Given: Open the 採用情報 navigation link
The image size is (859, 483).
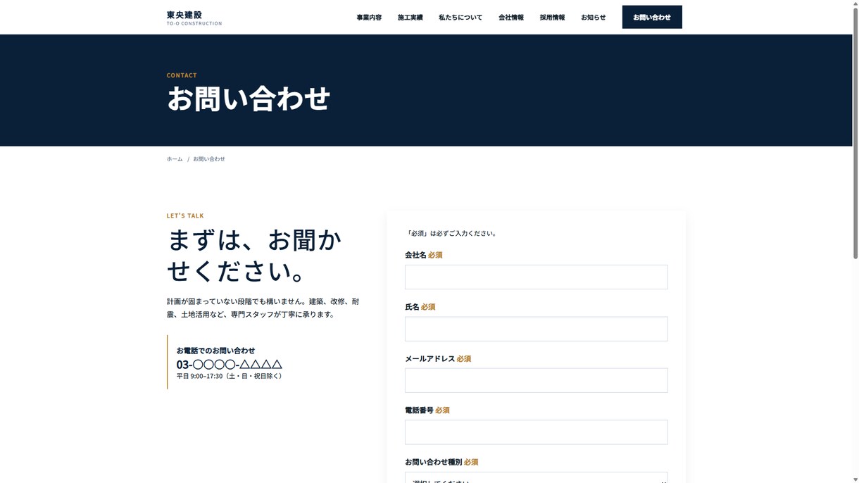Looking at the screenshot, I should (552, 17).
